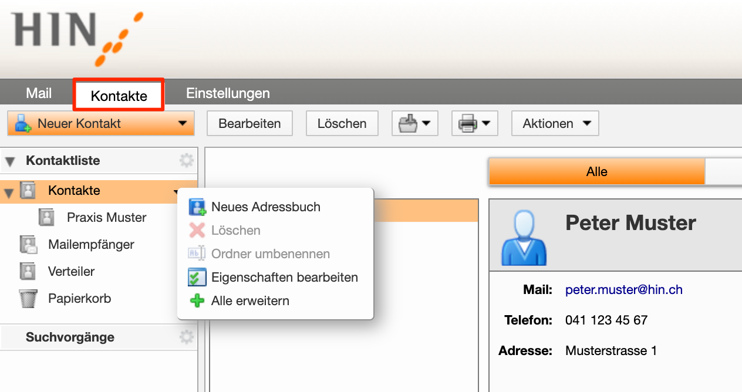Click the Mailempfänger folder icon

click(28, 245)
